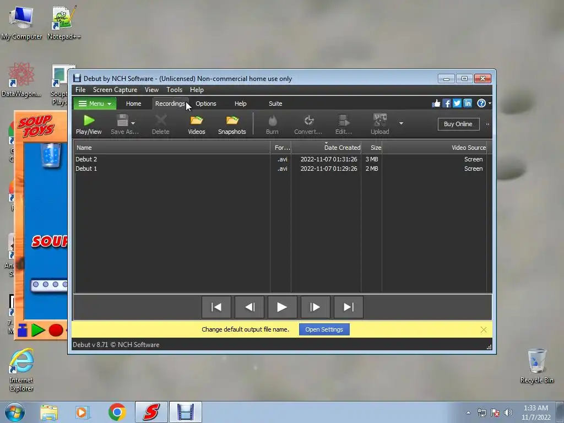The image size is (564, 423).
Task: Click the Edit film icon
Action: 343,120
